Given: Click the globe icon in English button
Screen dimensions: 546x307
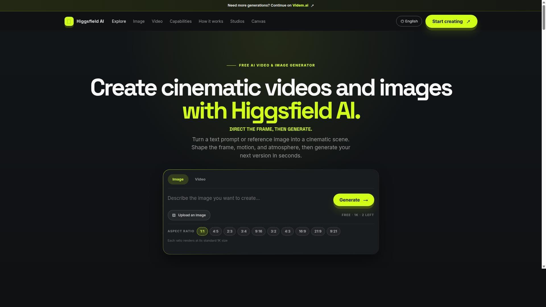Looking at the screenshot, I should coord(402,21).
